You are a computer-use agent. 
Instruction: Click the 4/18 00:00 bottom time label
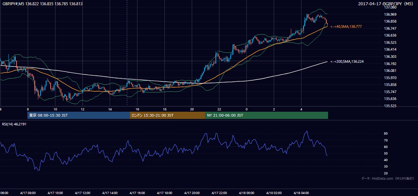[x=247, y=193]
